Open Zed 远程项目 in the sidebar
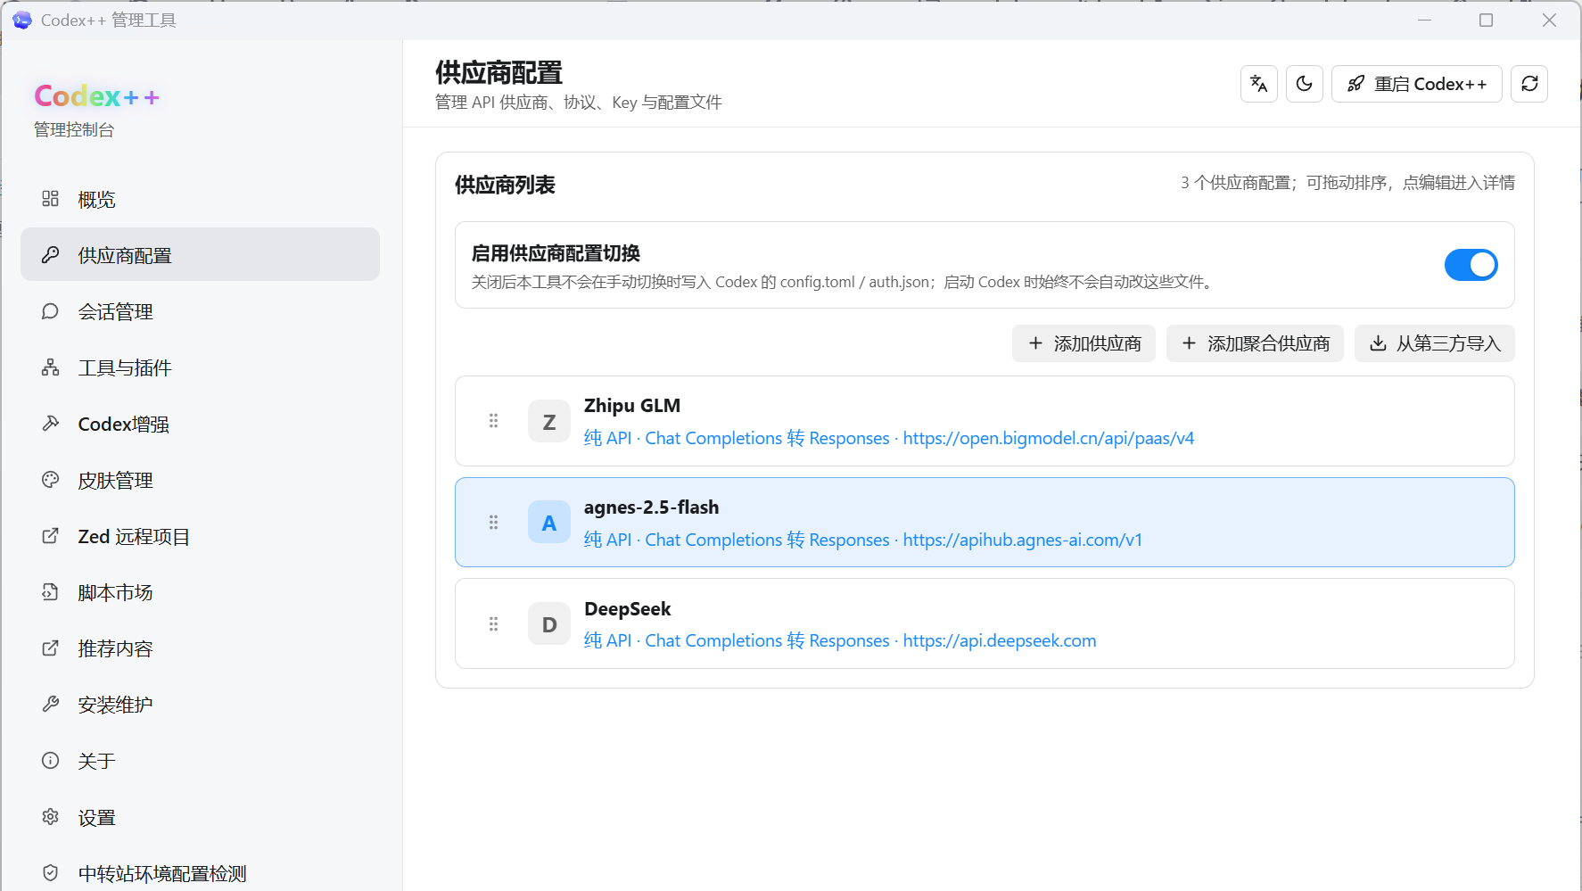Screen dimensions: 1582x891 click(x=200, y=536)
